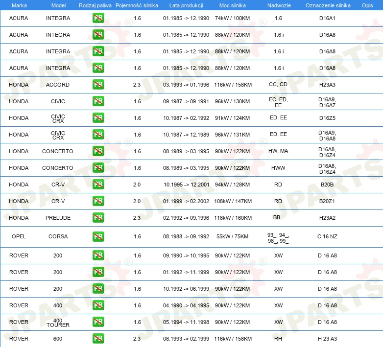The width and height of the screenshot is (383, 347).
Task: Click the fuel icon in the ACURA INTEGRA D16A1 row
Action: (x=98, y=18)
